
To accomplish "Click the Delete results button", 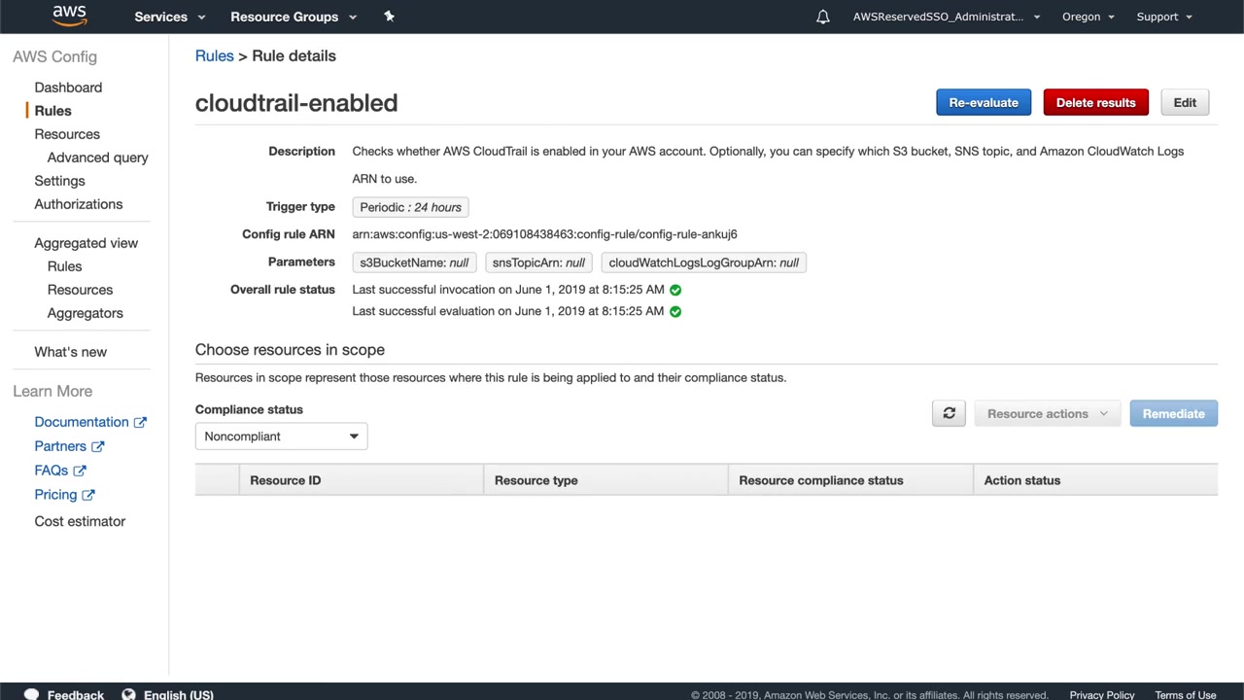I will tap(1095, 103).
